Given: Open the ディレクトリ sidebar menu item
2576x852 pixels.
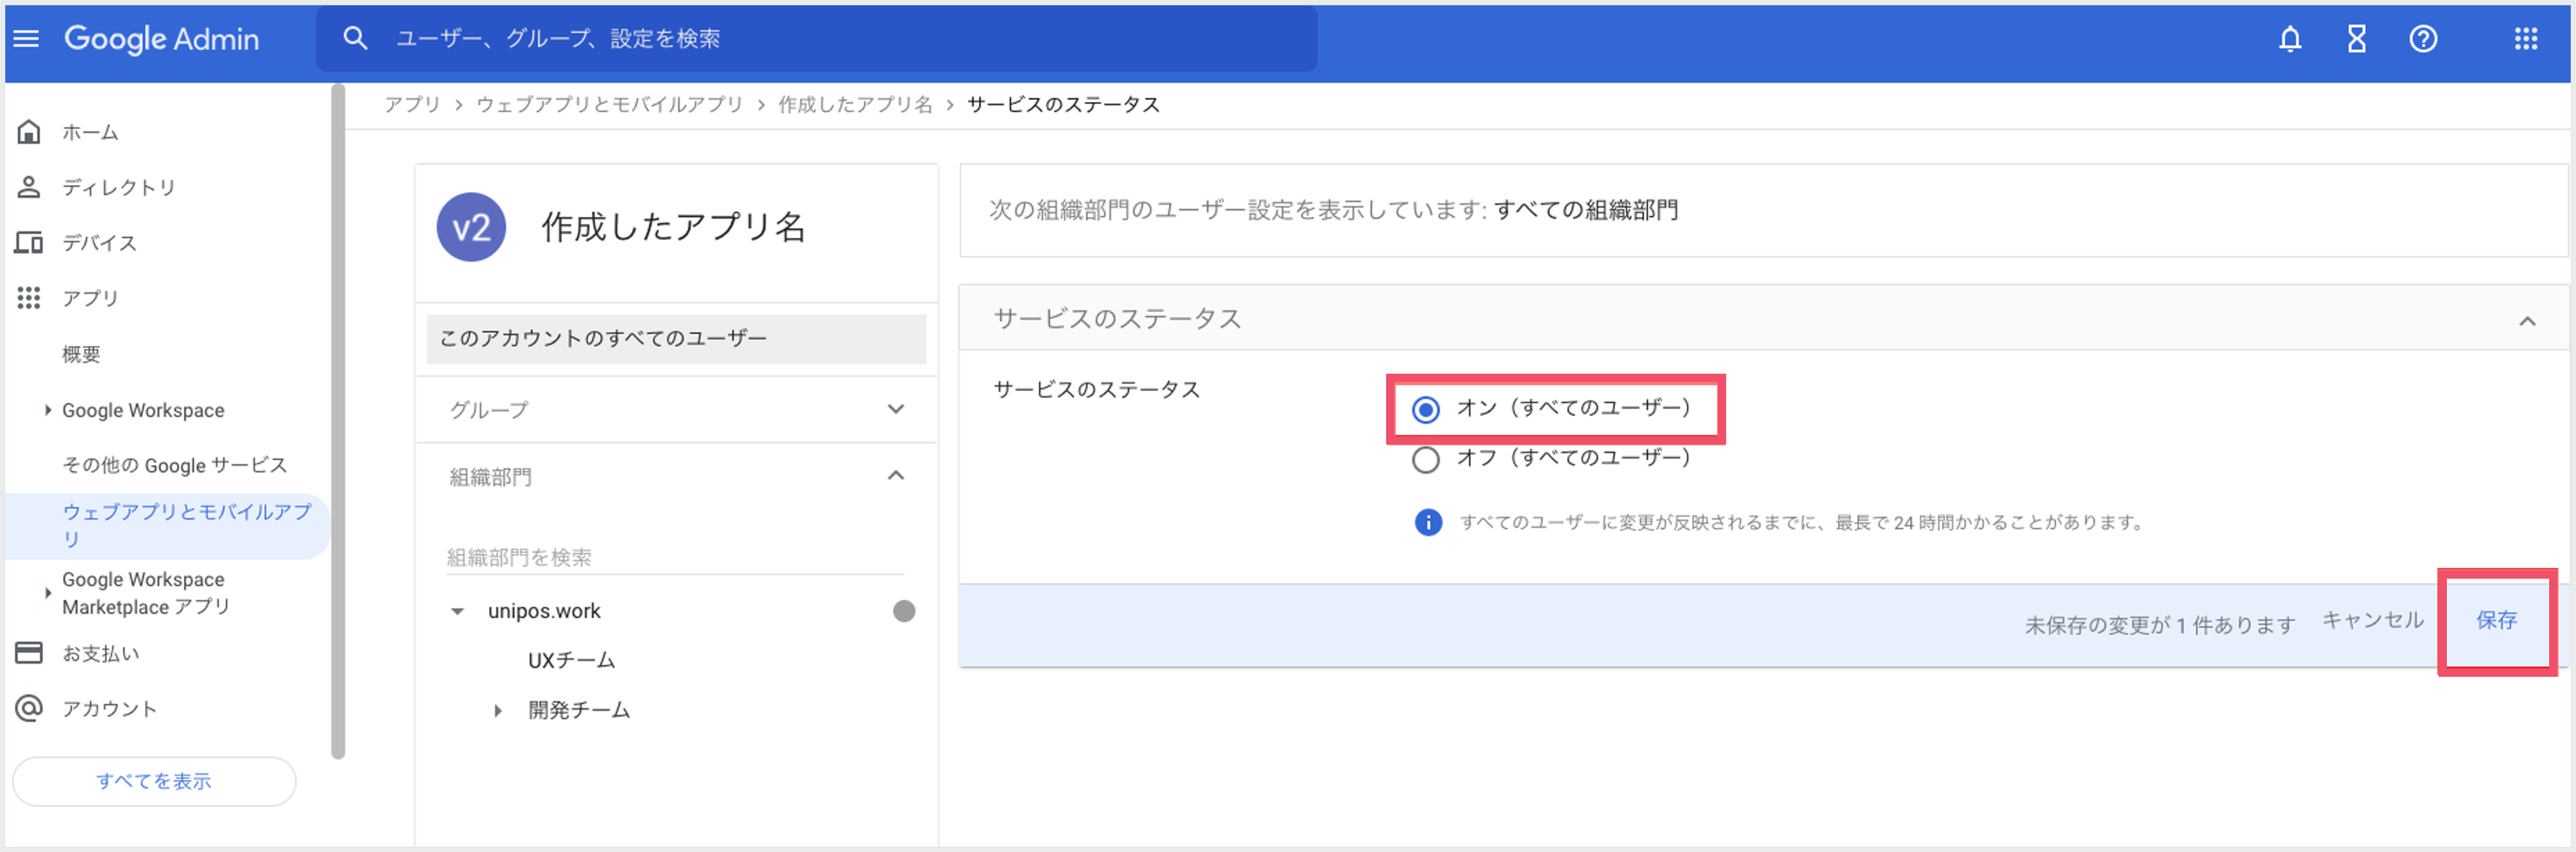Looking at the screenshot, I should click(x=119, y=187).
